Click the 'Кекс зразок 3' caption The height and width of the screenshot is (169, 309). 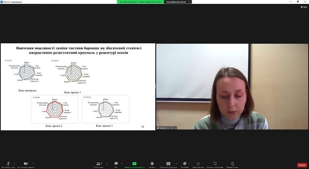click(104, 126)
